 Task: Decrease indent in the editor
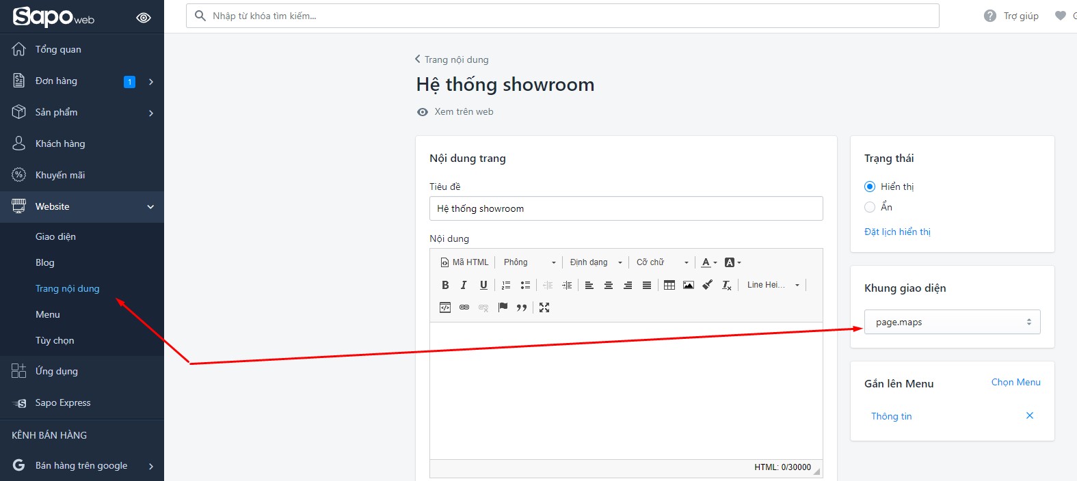(x=548, y=285)
